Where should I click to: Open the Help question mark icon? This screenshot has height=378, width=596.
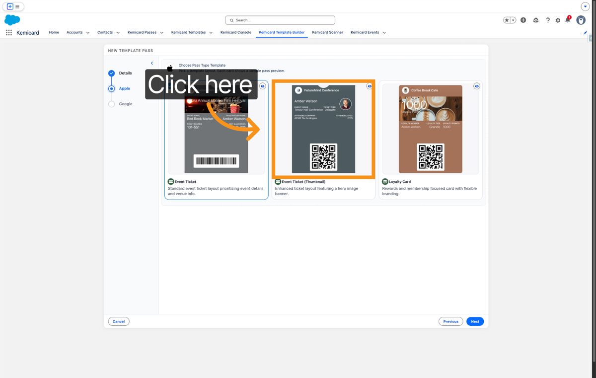coord(548,20)
